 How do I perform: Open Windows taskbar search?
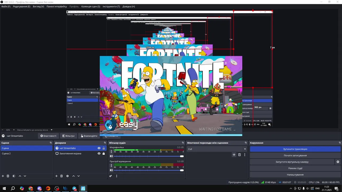pyautogui.click(x=13, y=189)
